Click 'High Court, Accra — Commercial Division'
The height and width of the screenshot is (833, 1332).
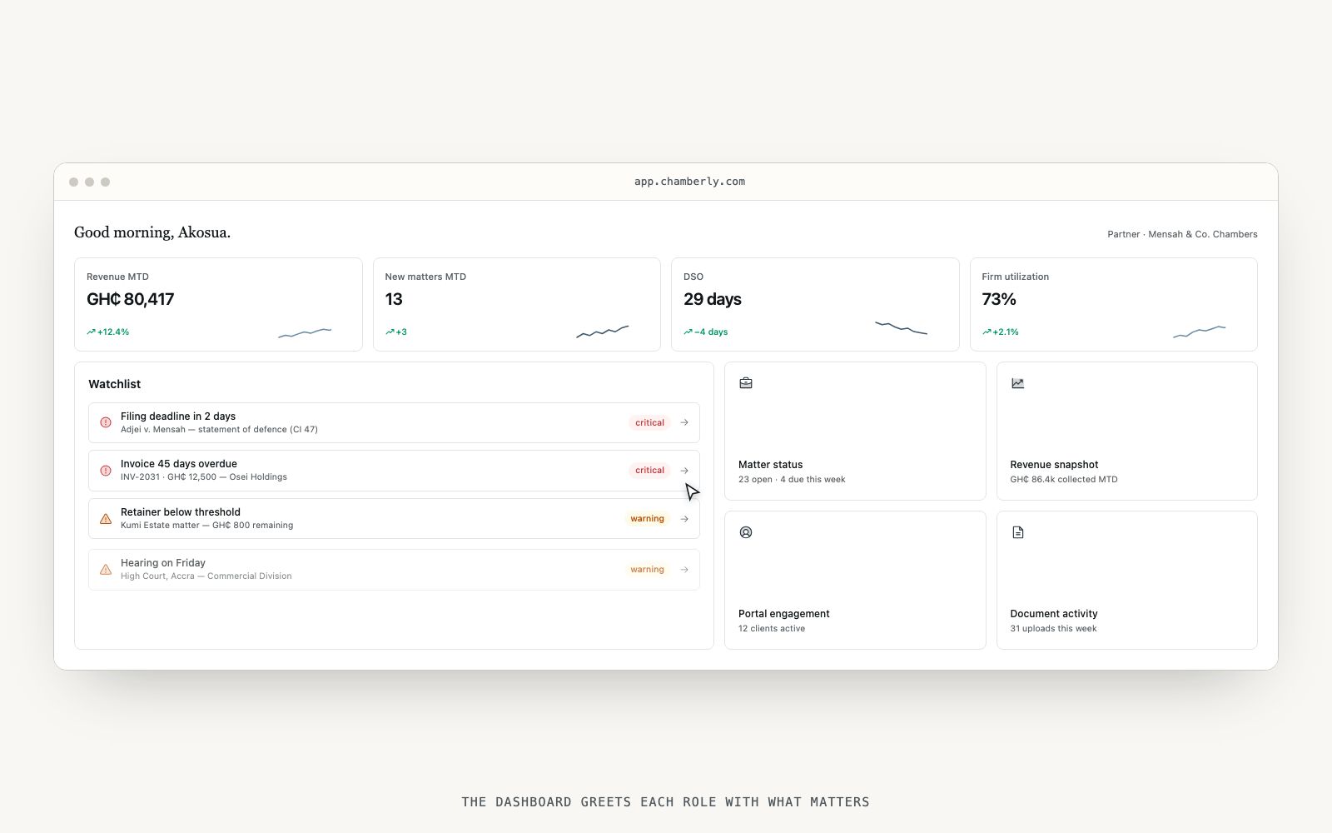pyautogui.click(x=206, y=576)
